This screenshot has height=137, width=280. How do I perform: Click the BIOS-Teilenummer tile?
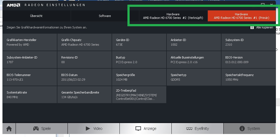30,77
